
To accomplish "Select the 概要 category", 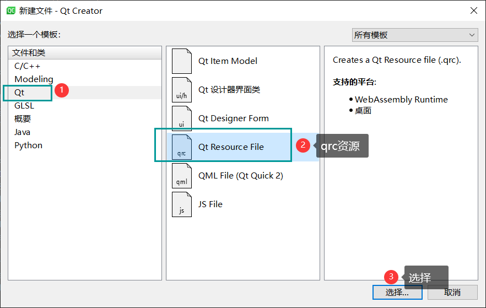I will (x=85, y=118).
